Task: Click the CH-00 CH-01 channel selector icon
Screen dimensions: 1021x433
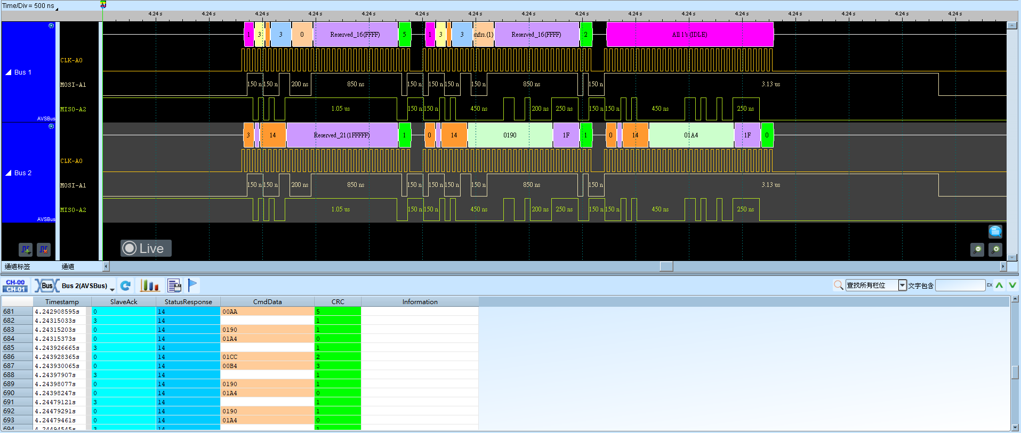Action: 15,286
